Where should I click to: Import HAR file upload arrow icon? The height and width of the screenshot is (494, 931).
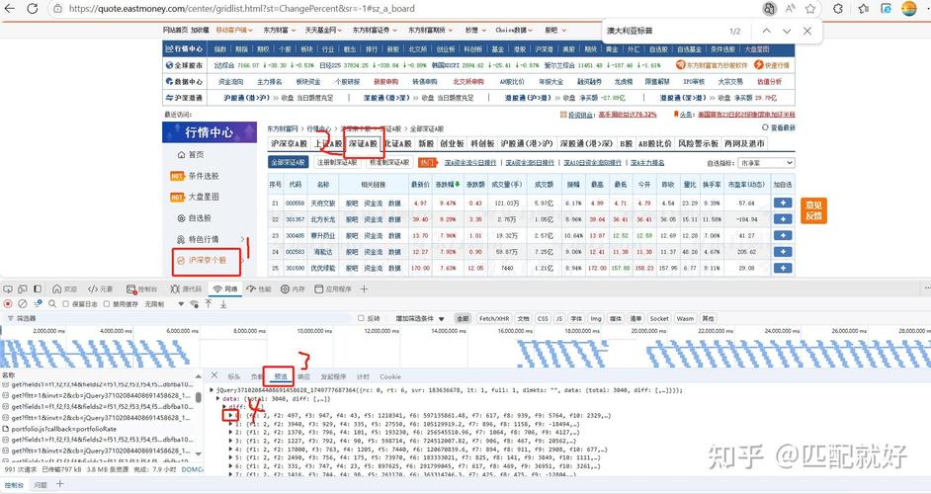(209, 303)
